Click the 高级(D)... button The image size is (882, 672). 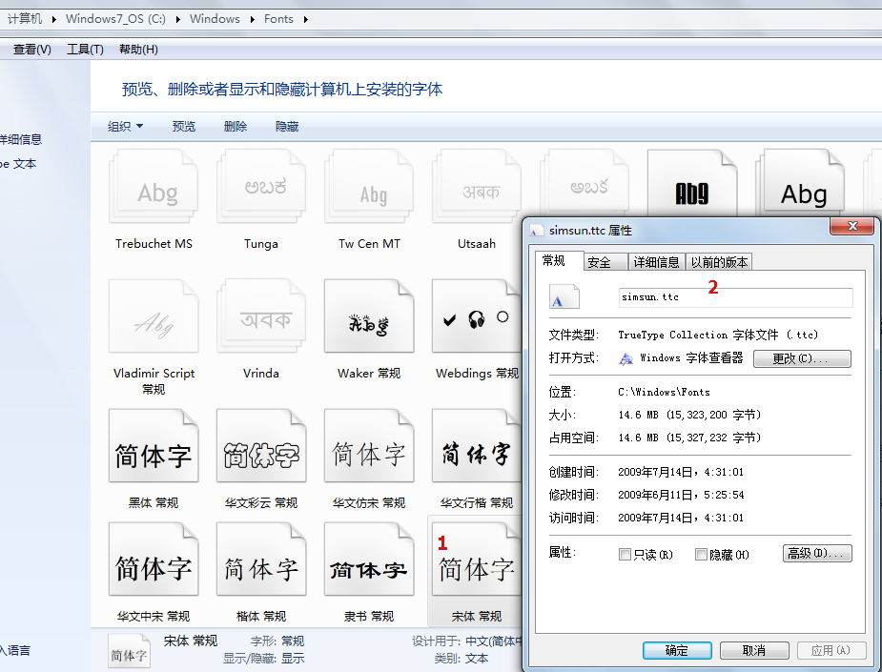[x=817, y=554]
